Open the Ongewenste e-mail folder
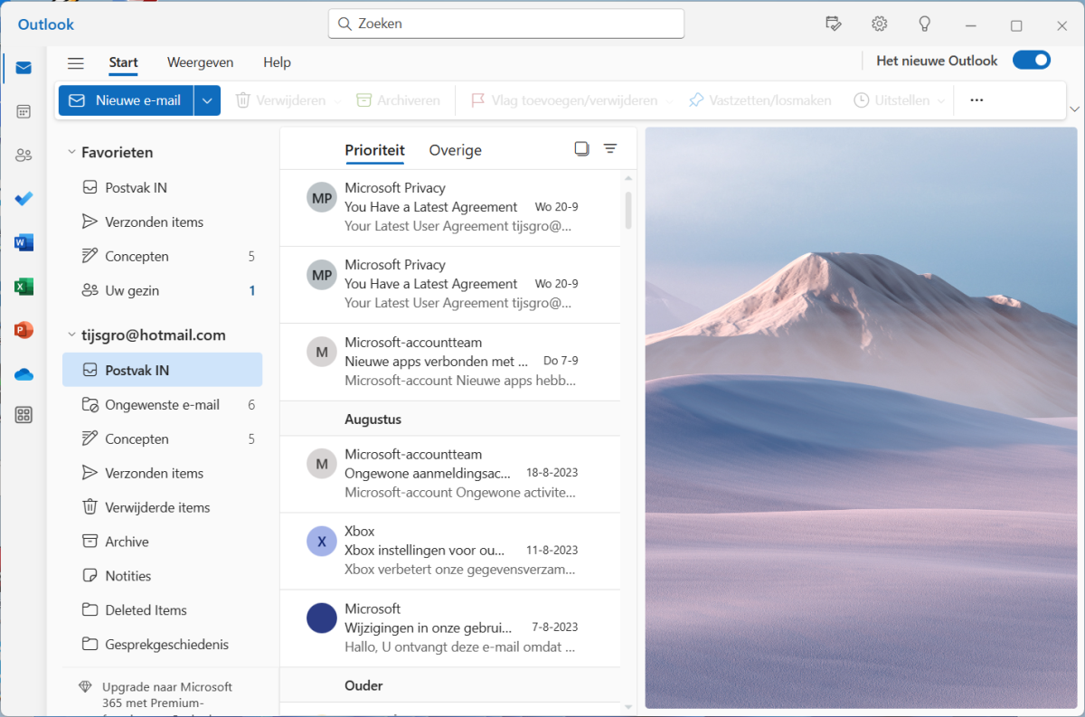 [162, 405]
